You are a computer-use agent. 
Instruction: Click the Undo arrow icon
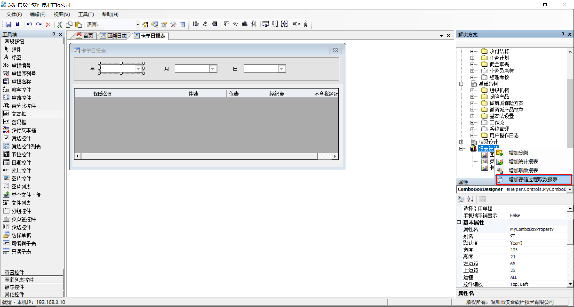tap(29, 24)
